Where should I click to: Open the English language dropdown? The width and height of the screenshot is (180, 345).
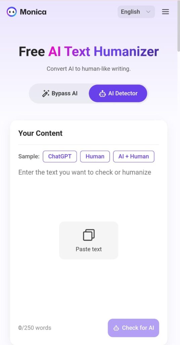tap(136, 12)
